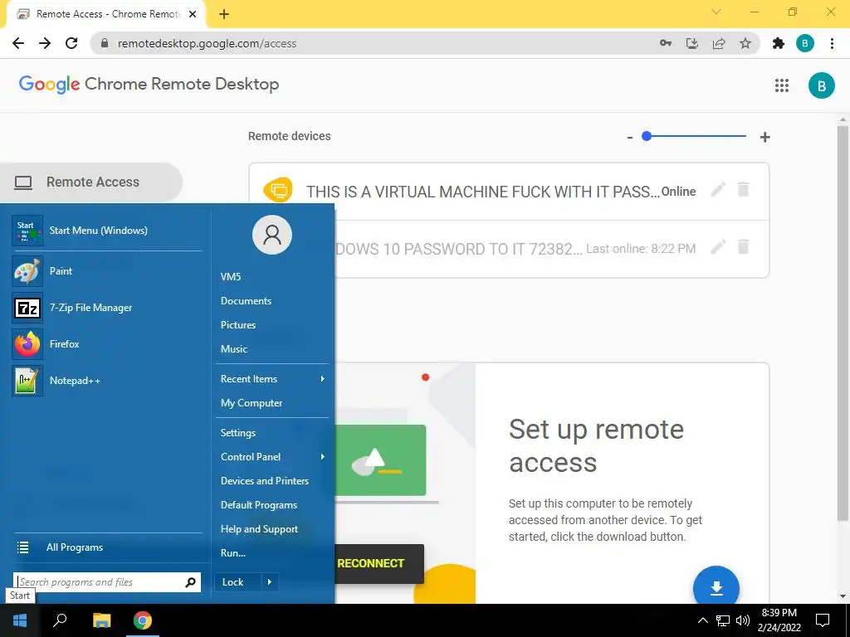Click the Windows Start button
Screen dimensions: 850x637
coord(20,620)
